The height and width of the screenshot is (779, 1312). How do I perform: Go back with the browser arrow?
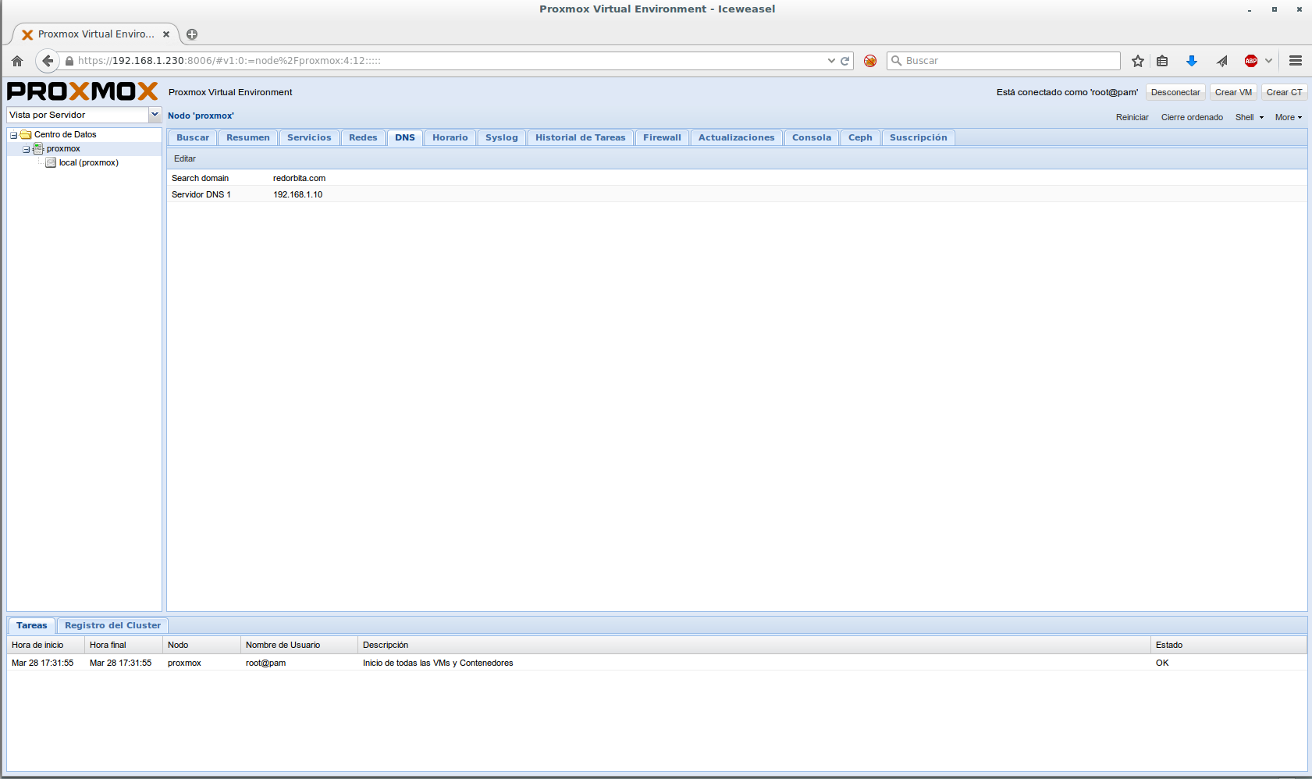(x=48, y=61)
